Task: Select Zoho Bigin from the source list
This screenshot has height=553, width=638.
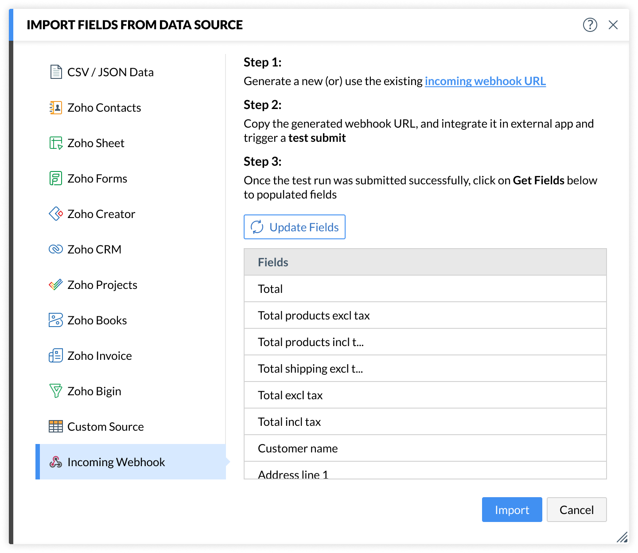Action: (x=94, y=391)
